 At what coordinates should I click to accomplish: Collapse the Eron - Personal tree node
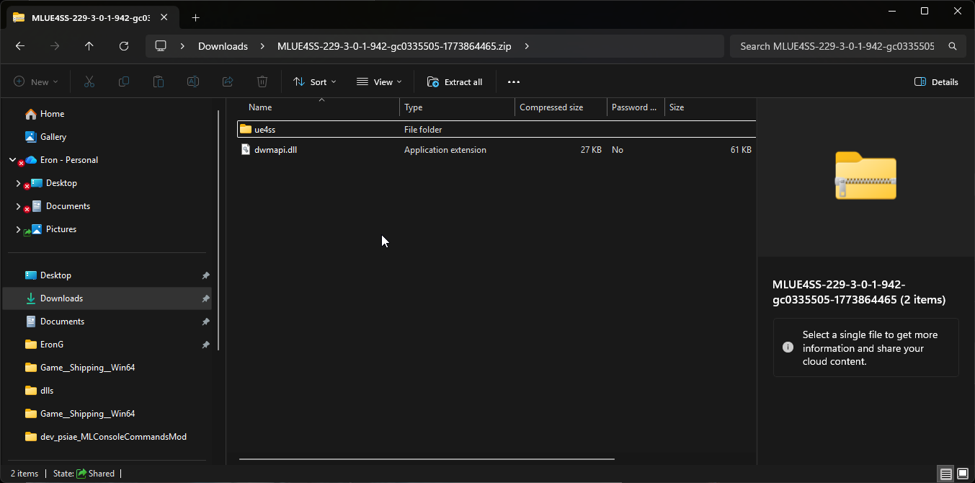[12, 160]
